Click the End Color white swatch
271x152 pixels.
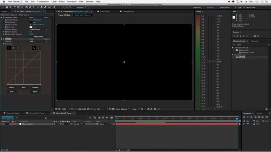(31, 27)
